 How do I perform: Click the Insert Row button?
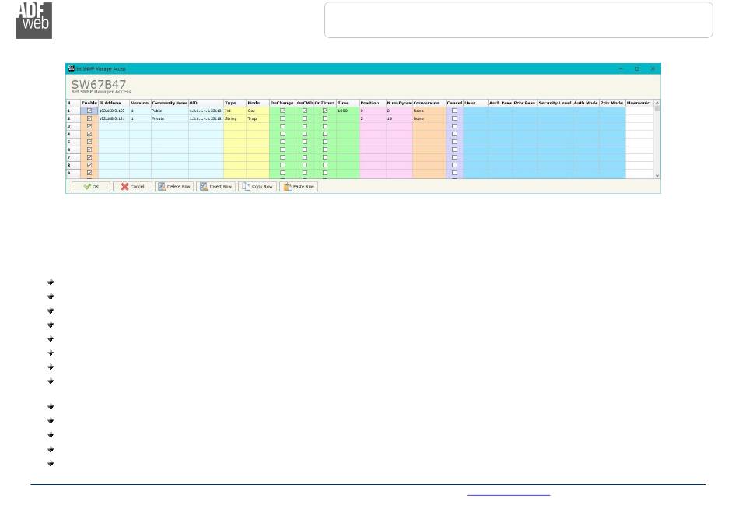[x=215, y=187]
